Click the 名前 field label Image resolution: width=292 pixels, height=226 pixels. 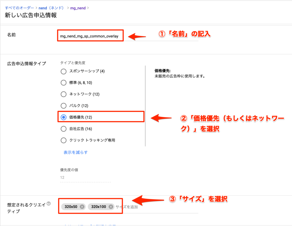click(11, 35)
